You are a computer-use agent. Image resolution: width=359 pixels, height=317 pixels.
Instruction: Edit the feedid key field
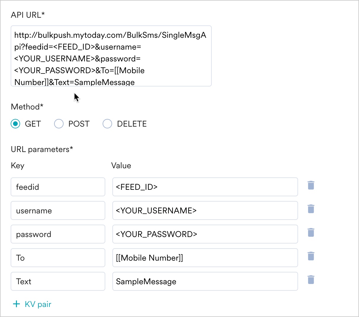pos(58,187)
